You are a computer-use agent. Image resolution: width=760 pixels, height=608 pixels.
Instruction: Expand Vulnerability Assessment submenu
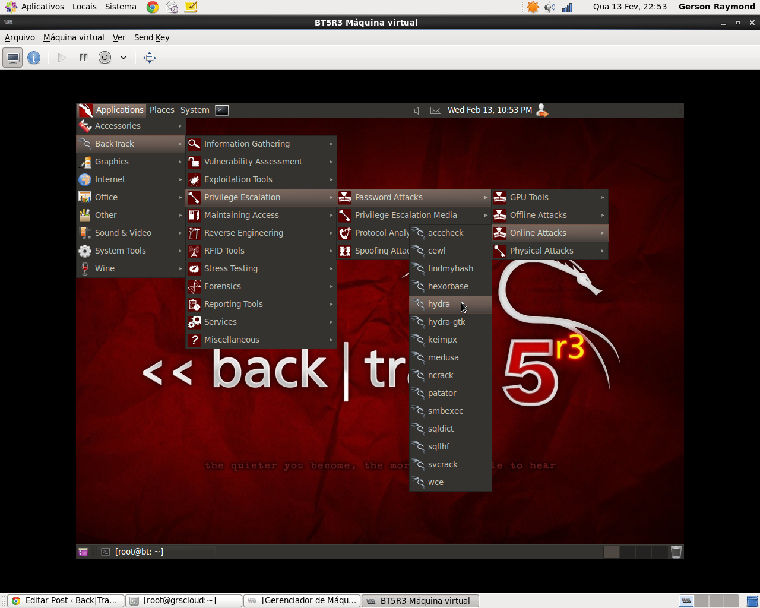261,161
